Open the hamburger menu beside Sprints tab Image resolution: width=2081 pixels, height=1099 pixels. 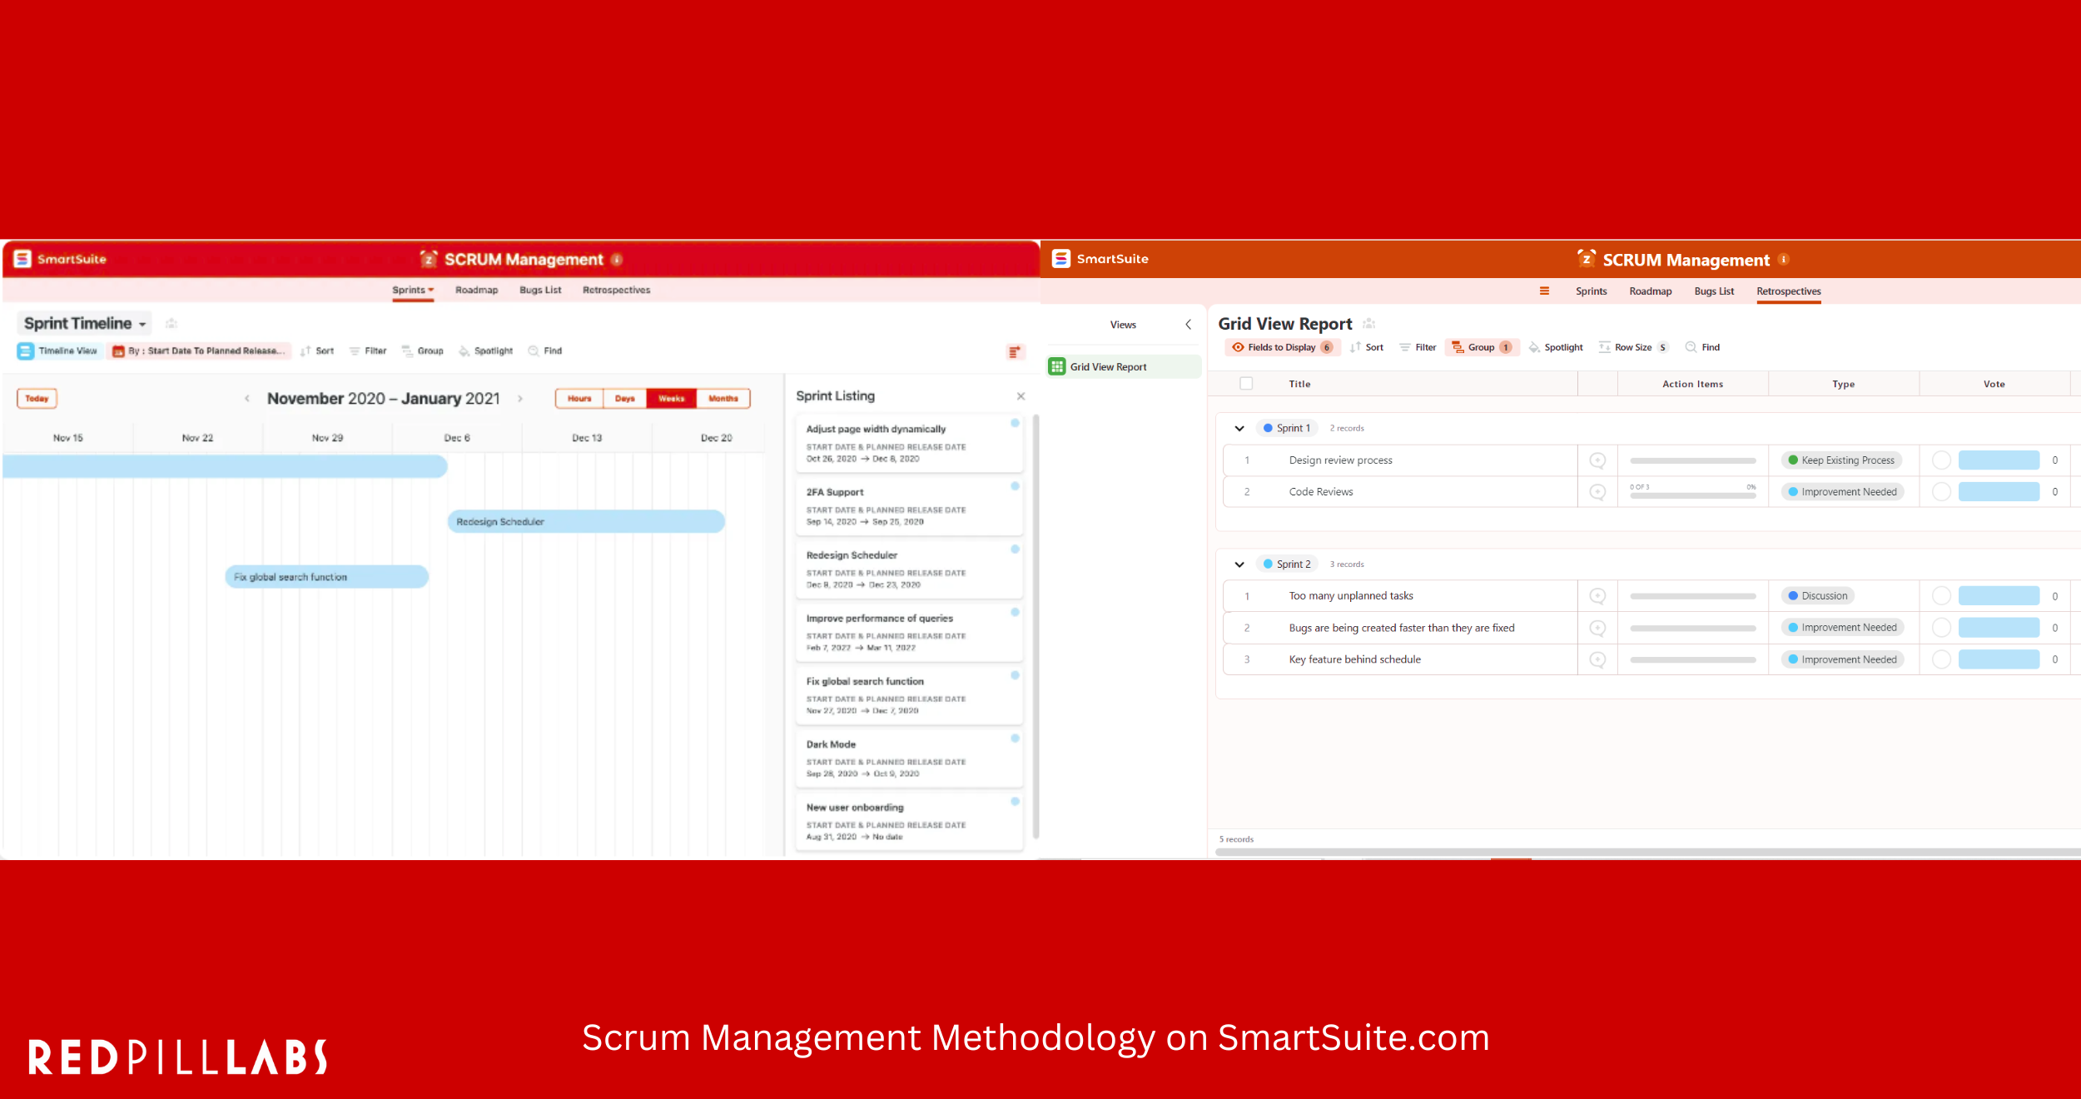click(1544, 291)
